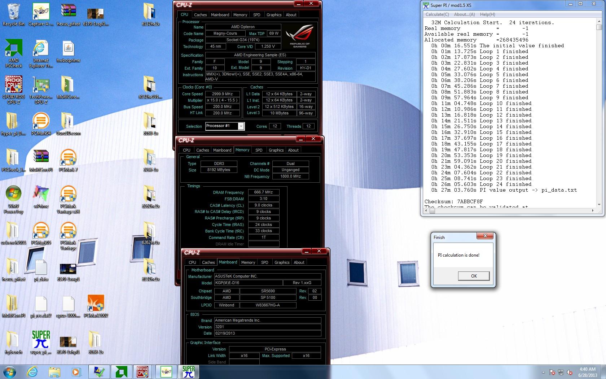The width and height of the screenshot is (606, 379).
Task: Open the ucbench2011 folder icon
Action: (x=13, y=233)
